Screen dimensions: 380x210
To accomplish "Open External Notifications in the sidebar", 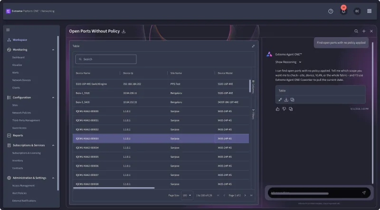I will pyautogui.click(x=24, y=200).
